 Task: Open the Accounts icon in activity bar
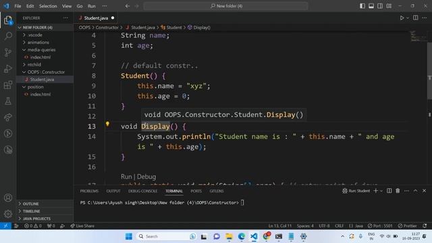point(8,198)
